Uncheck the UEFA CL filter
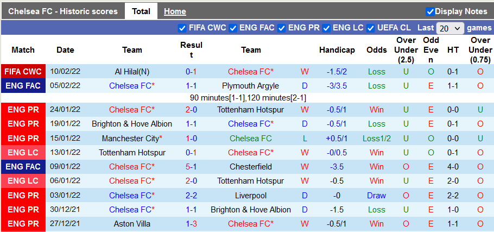This screenshot has height=232, width=494. tap(371, 28)
